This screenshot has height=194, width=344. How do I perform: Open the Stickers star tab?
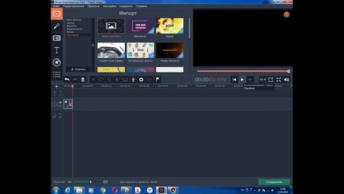click(56, 63)
